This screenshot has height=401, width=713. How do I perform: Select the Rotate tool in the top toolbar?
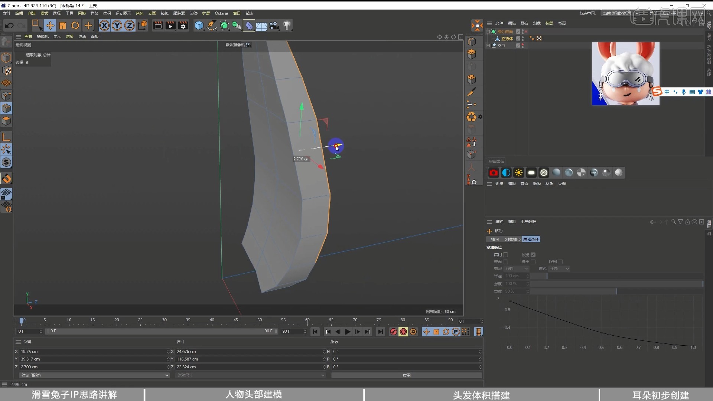75,25
